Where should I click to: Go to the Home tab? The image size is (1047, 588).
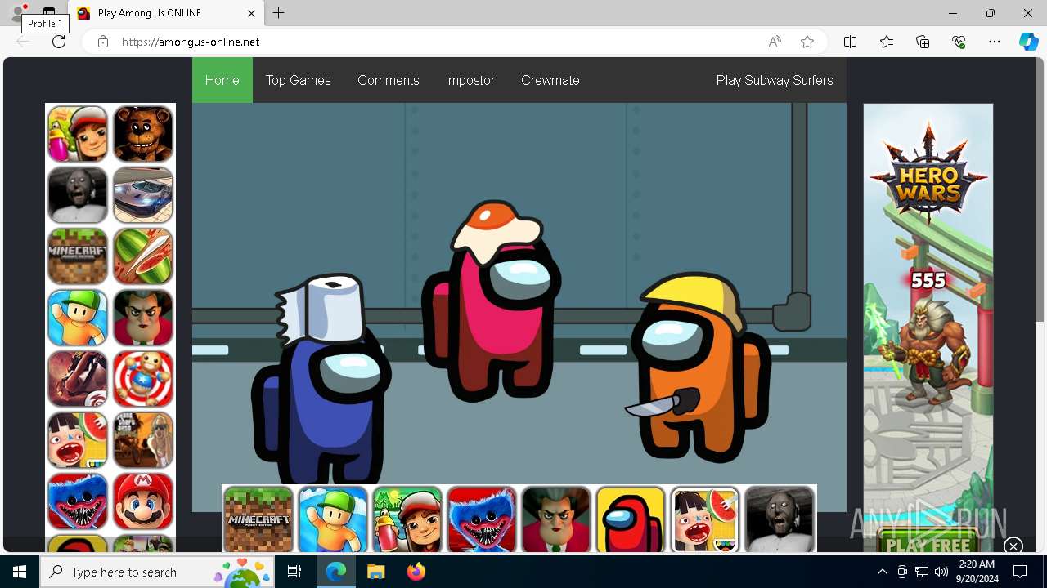point(222,80)
